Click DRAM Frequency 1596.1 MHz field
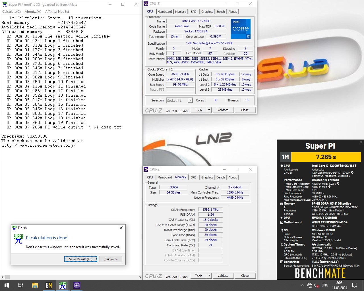Screen dimensions: 364x291 (210, 209)
